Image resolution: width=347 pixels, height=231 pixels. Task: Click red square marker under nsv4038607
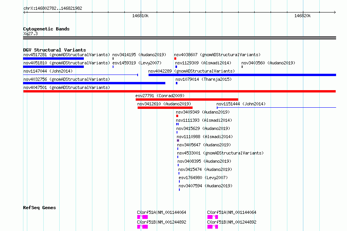point(175,59)
